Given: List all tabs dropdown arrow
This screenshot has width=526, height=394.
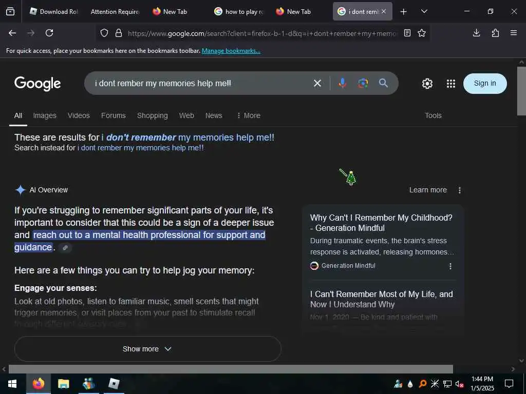Looking at the screenshot, I should click(424, 11).
